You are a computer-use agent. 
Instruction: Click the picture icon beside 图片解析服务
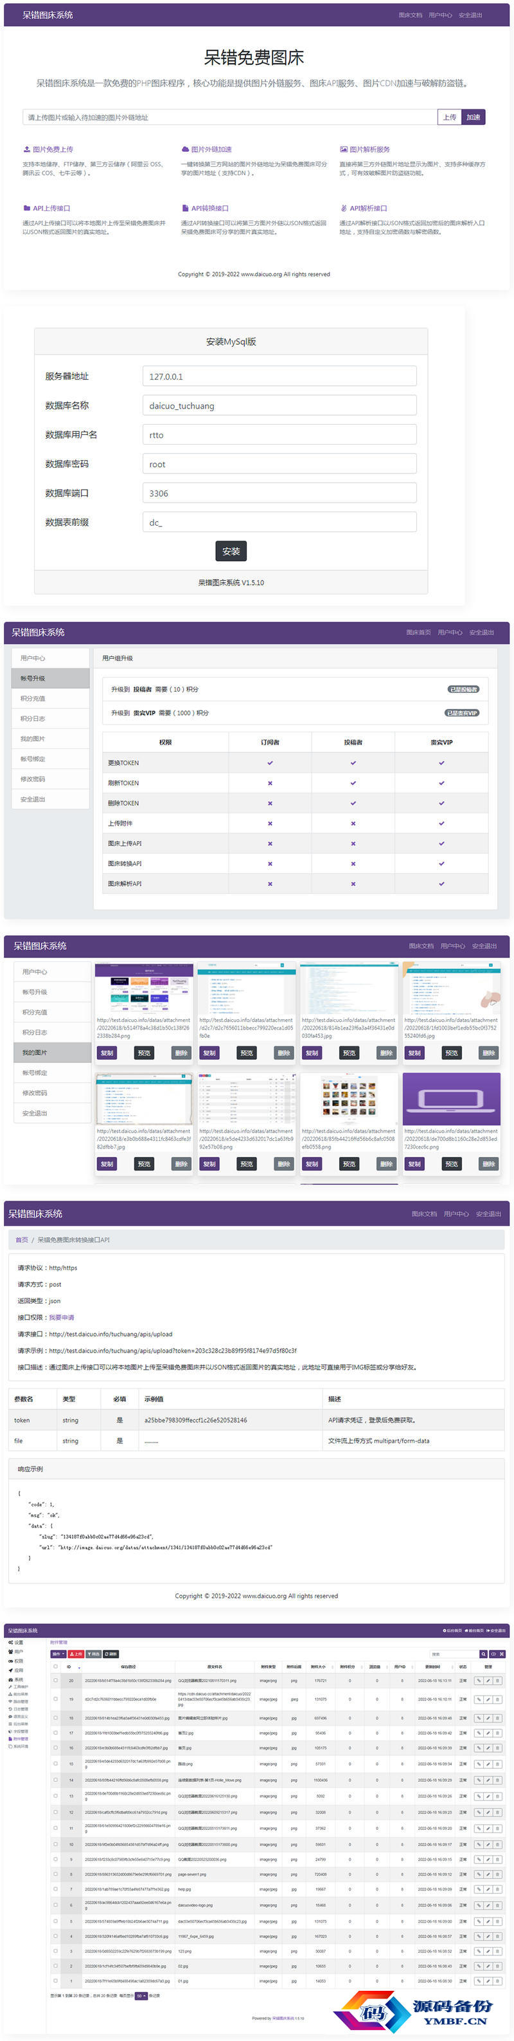(344, 149)
